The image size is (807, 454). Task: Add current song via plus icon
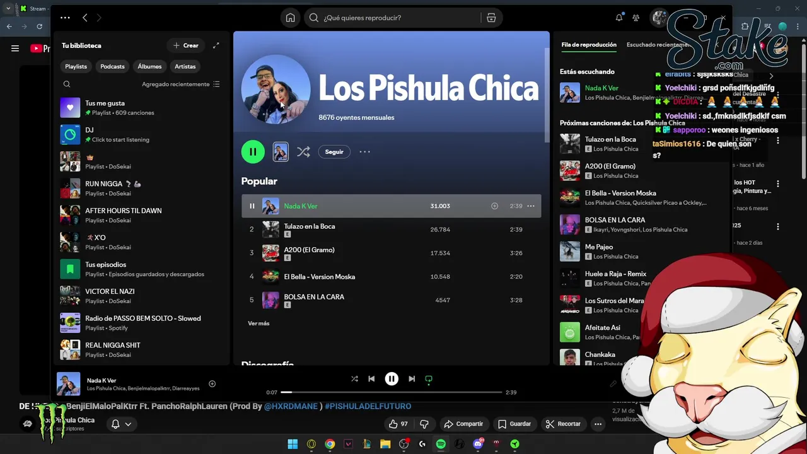(x=212, y=383)
